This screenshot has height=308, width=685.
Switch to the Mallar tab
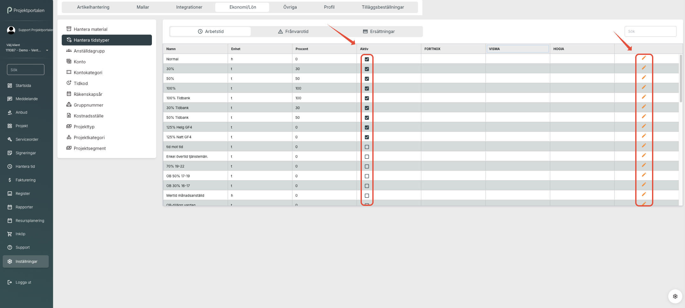(x=143, y=7)
